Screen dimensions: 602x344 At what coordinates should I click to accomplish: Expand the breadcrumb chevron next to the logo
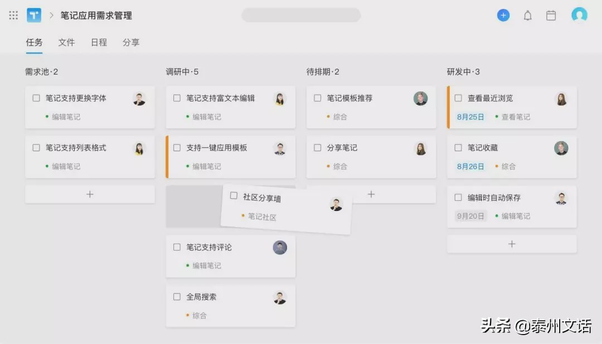pyautogui.click(x=51, y=16)
